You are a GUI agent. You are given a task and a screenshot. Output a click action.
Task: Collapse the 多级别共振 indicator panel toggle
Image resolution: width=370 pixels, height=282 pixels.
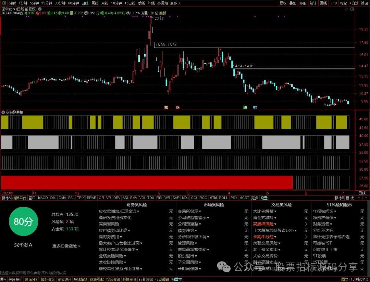pyautogui.click(x=3, y=112)
